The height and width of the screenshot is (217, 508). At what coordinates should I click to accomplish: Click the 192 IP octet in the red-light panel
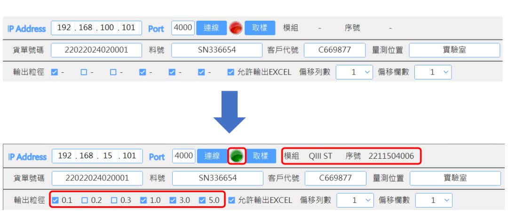[64, 28]
